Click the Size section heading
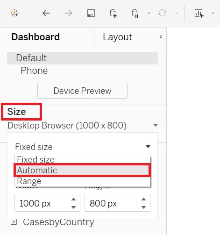Image resolution: width=220 pixels, height=235 pixels. [x=16, y=112]
